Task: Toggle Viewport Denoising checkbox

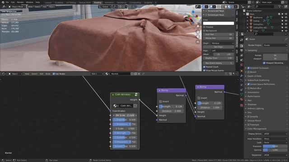Action: (264, 63)
